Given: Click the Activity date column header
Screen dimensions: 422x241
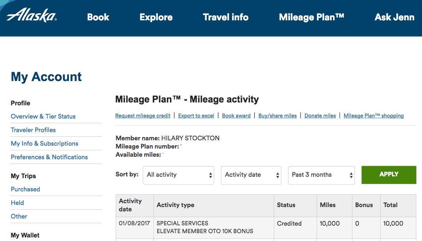Looking at the screenshot, I should 135,205.
